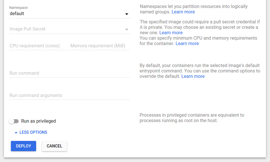Viewport: 270px width, 162px height.
Task: Click the privileged containers description text
Action: point(191,118)
